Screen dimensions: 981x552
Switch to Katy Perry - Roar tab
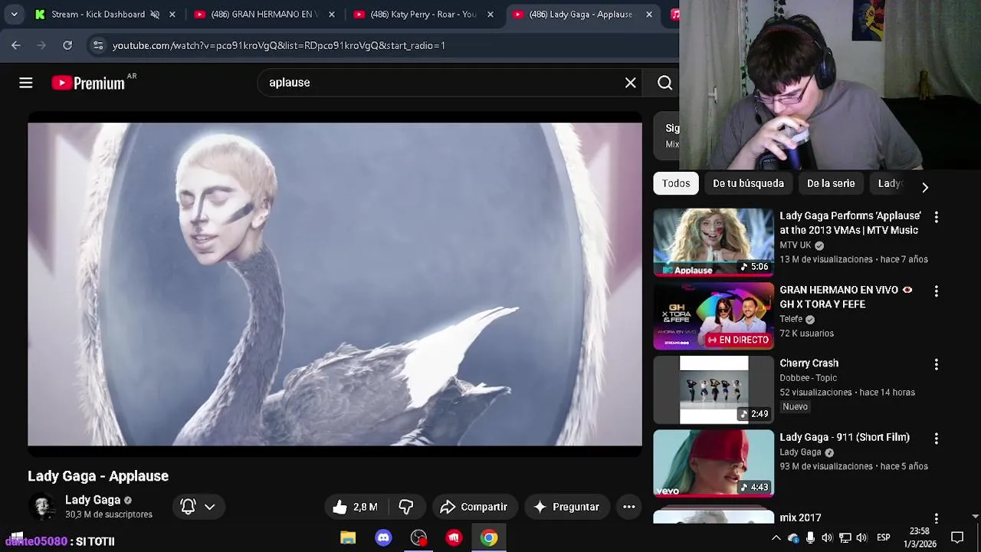422,15
